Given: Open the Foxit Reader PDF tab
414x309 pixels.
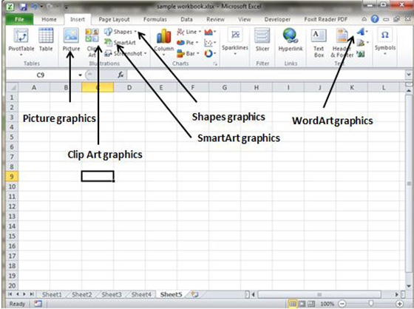Looking at the screenshot, I should click(326, 19).
